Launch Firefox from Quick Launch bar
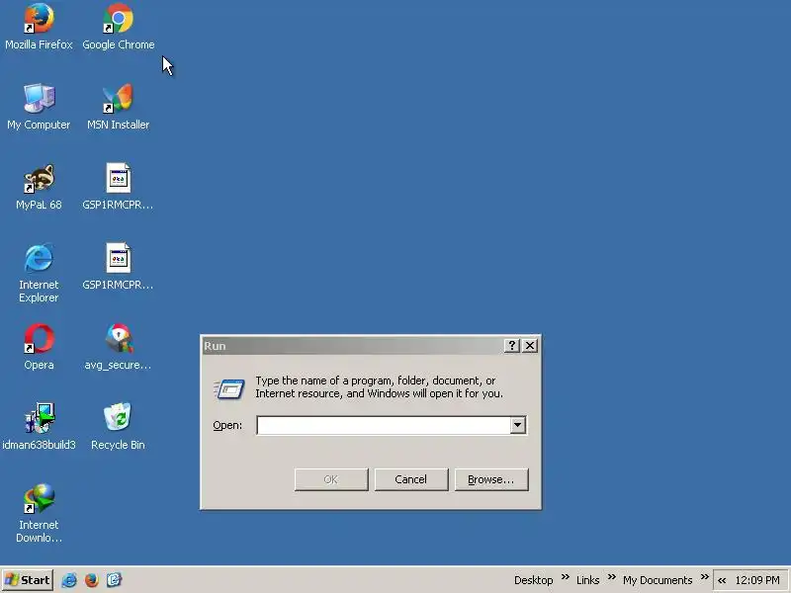The image size is (791, 593). click(91, 580)
